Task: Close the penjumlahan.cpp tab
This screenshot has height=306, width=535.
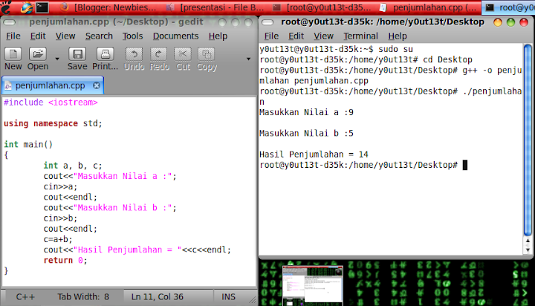Action: click(97, 85)
